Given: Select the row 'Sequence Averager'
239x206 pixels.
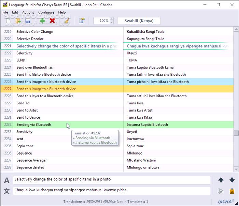Looking at the screenshot, I should (x=117, y=160).
